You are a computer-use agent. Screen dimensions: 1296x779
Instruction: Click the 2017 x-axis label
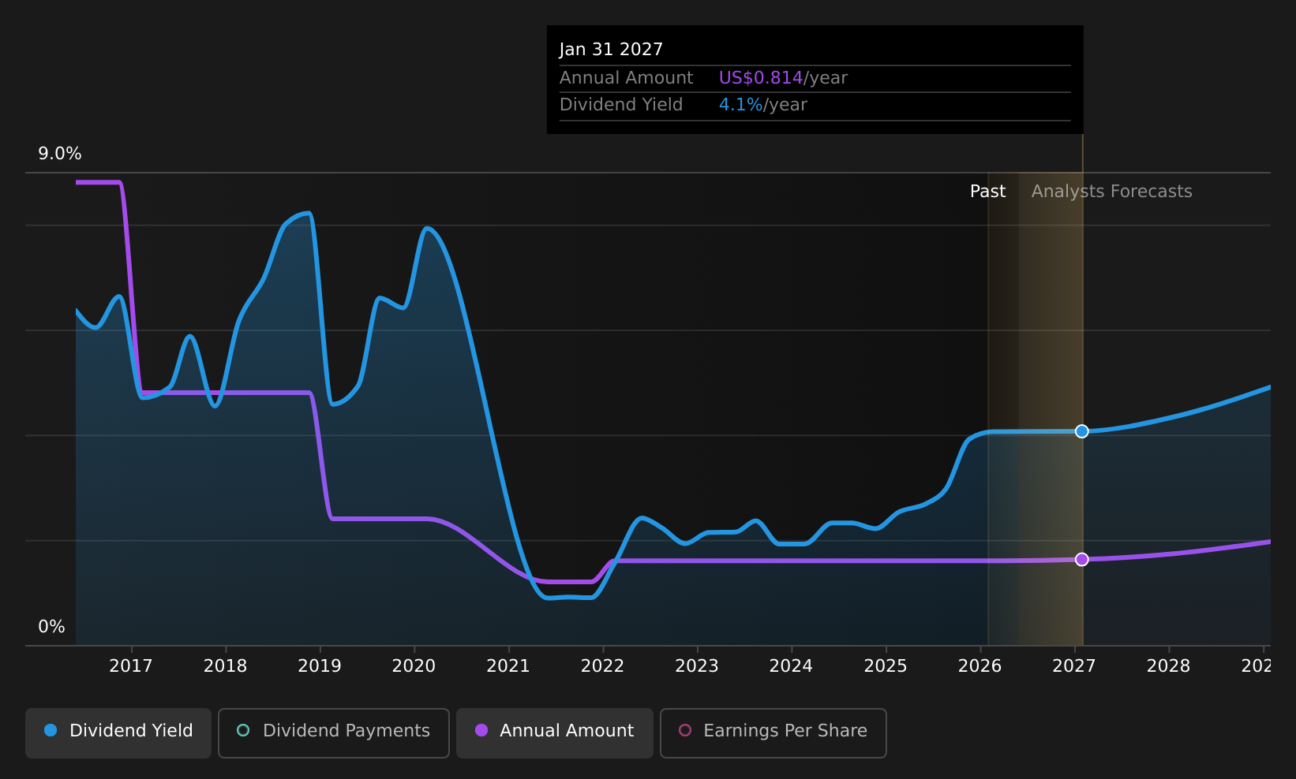[x=131, y=666]
